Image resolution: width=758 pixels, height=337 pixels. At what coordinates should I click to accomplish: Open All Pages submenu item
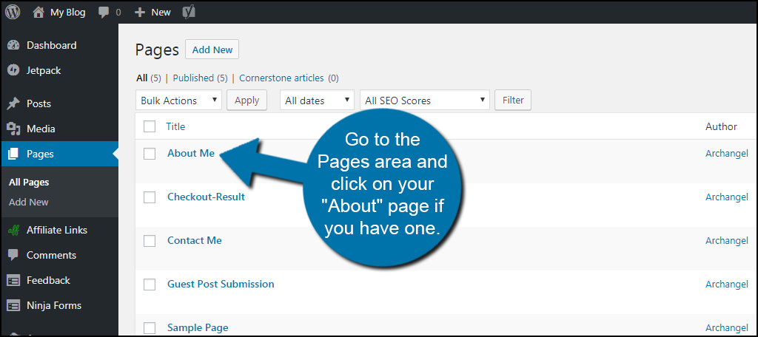point(29,183)
